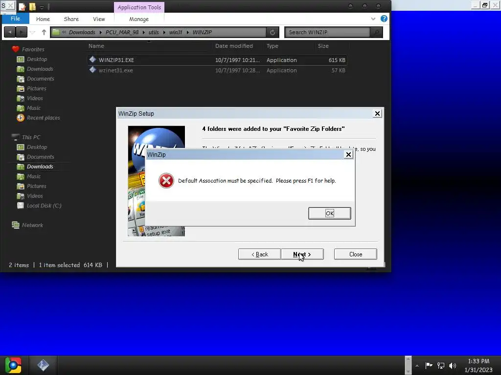Open the network icon in the system tray
This screenshot has width=501, height=375.
click(441, 365)
